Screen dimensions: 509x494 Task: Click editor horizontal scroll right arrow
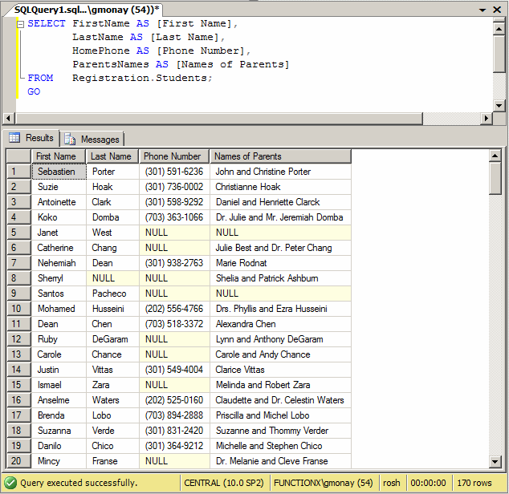(486, 118)
